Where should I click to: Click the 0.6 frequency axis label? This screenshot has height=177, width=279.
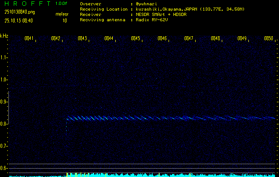point(4,168)
